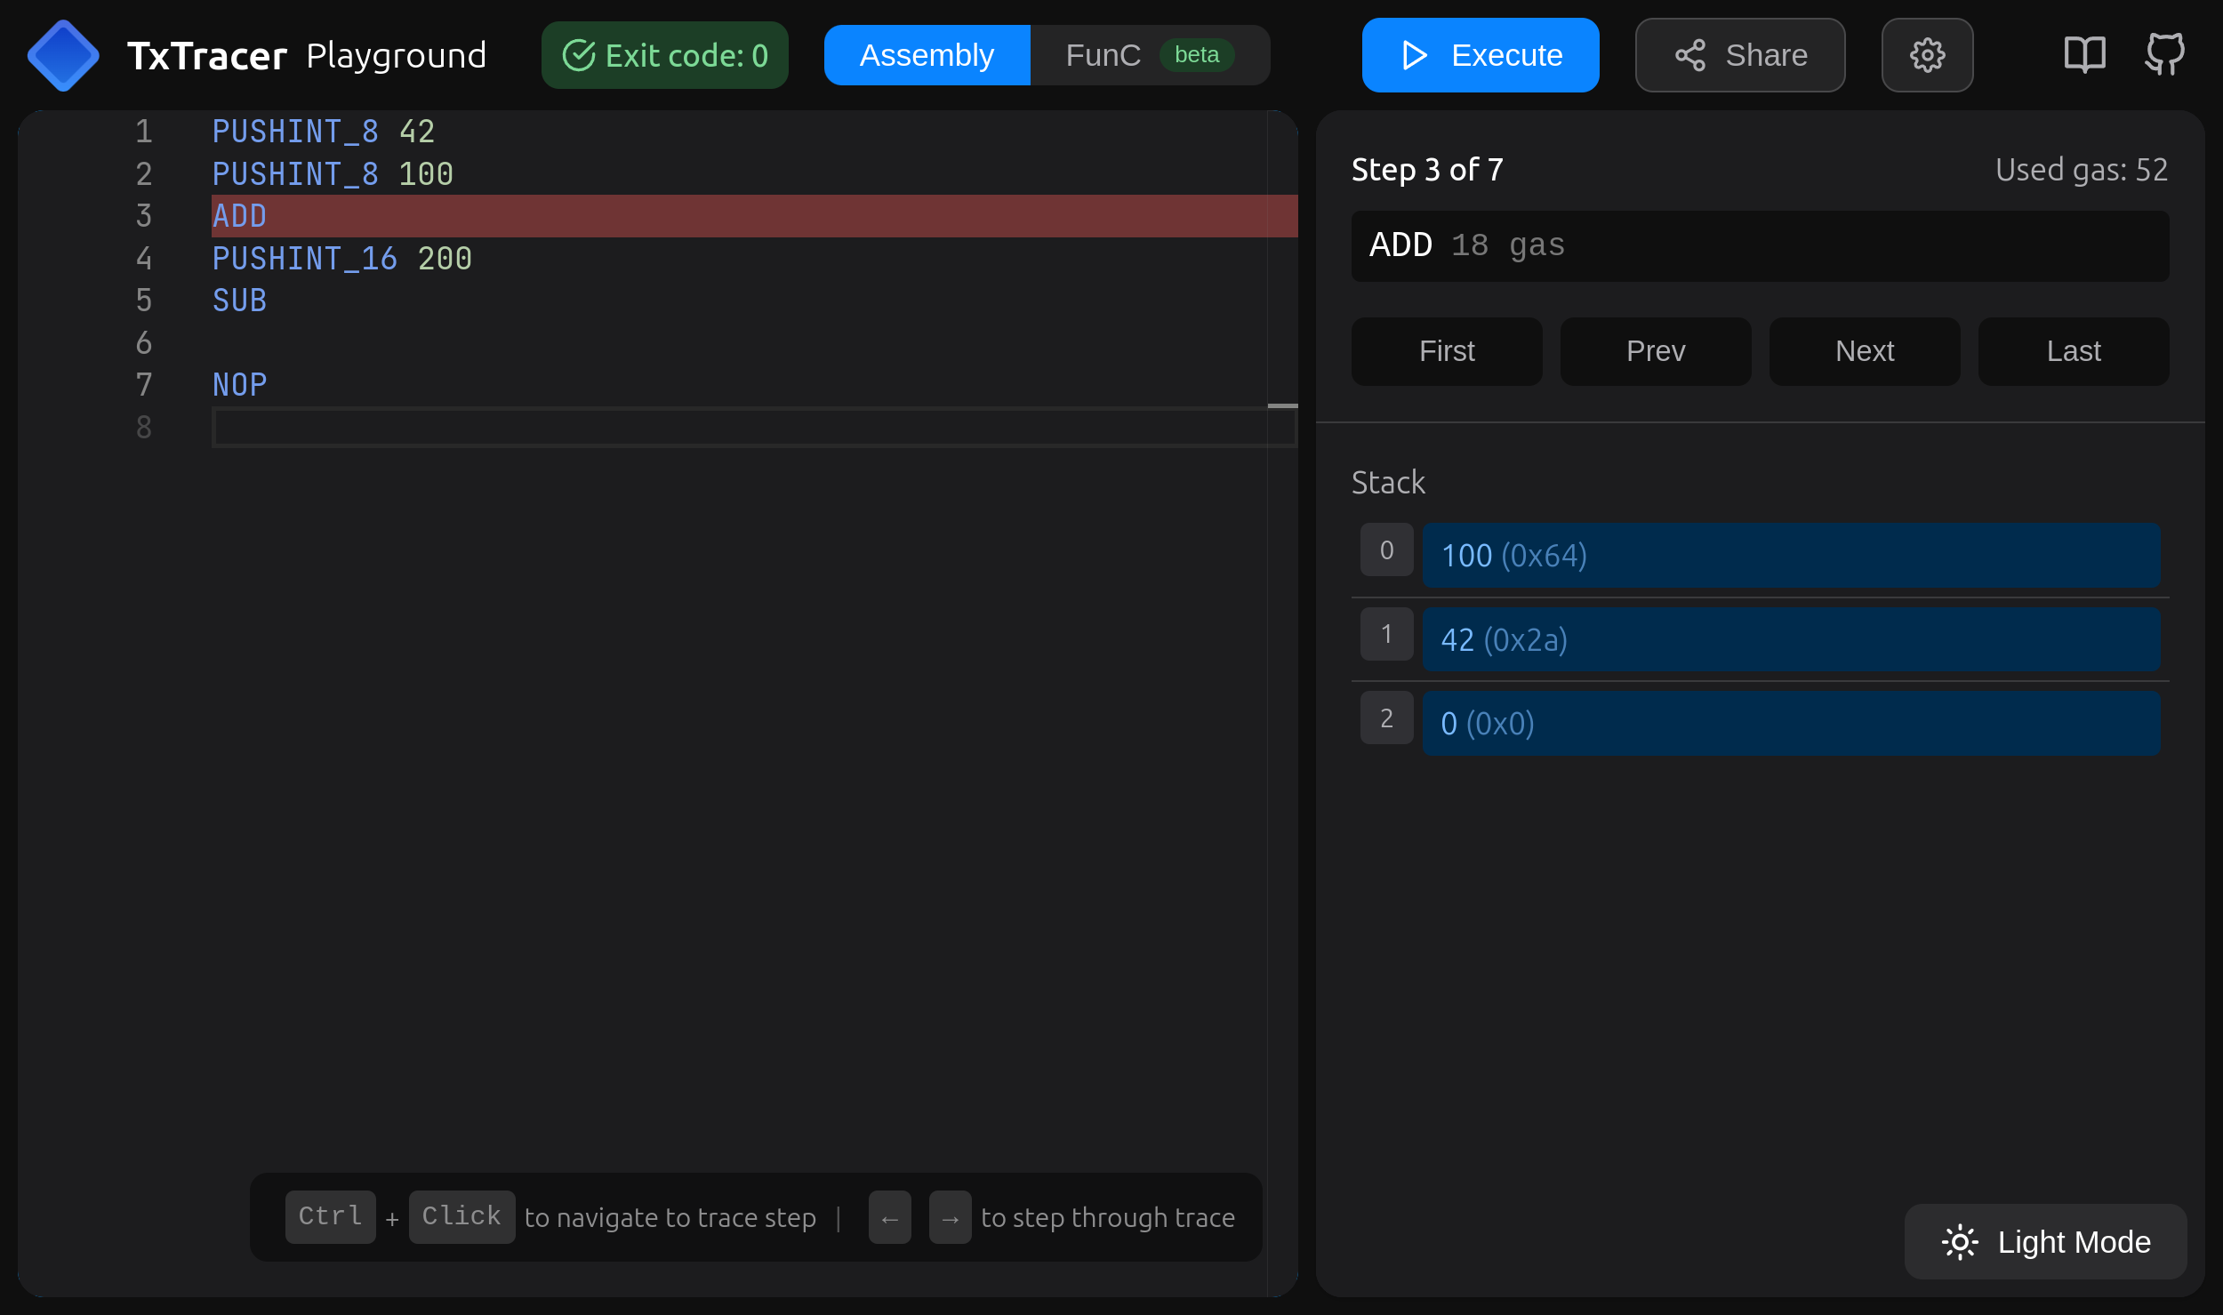Jump to Last trace step
The width and height of the screenshot is (2223, 1315).
point(2074,351)
